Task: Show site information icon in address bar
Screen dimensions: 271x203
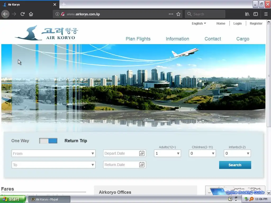Action: point(57,14)
